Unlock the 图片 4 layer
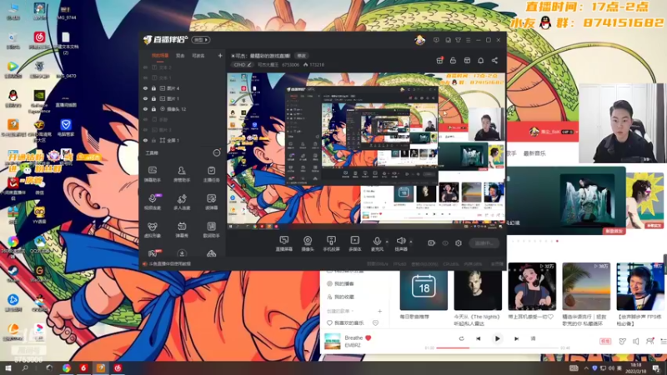667x375 pixels. pos(153,88)
